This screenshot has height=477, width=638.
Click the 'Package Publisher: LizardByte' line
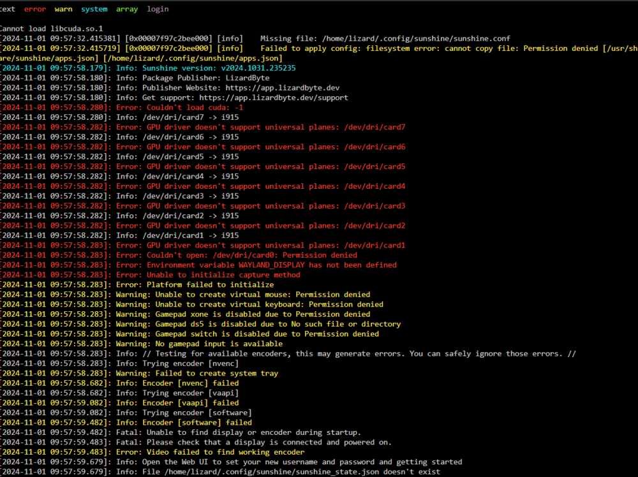(135, 78)
